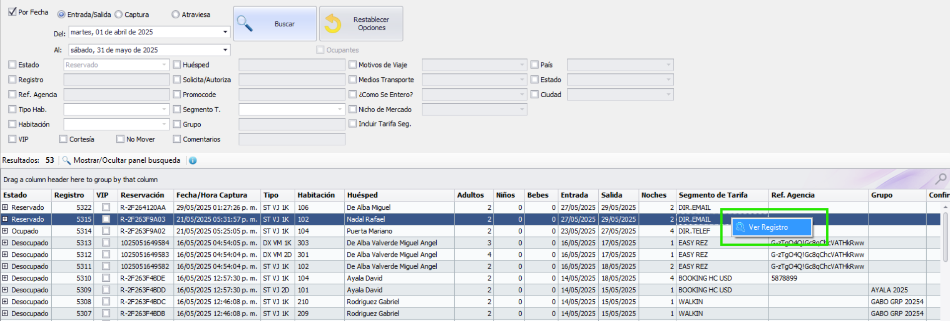The width and height of the screenshot is (950, 321).
Task: Select the Entrada/Salida radio option
Action: [x=62, y=14]
